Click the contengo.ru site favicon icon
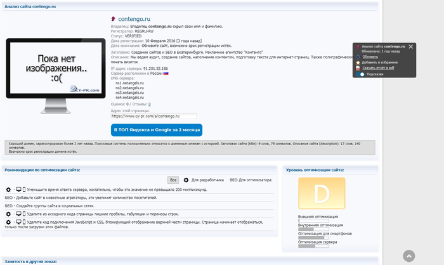 (113, 19)
